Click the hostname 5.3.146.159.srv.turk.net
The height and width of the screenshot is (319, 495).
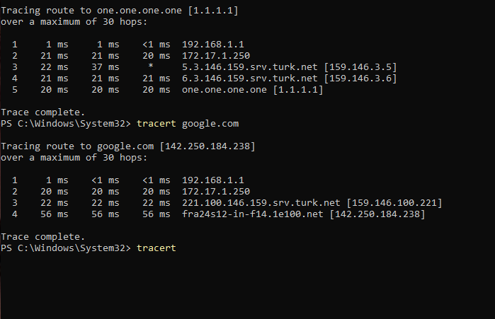(250, 67)
